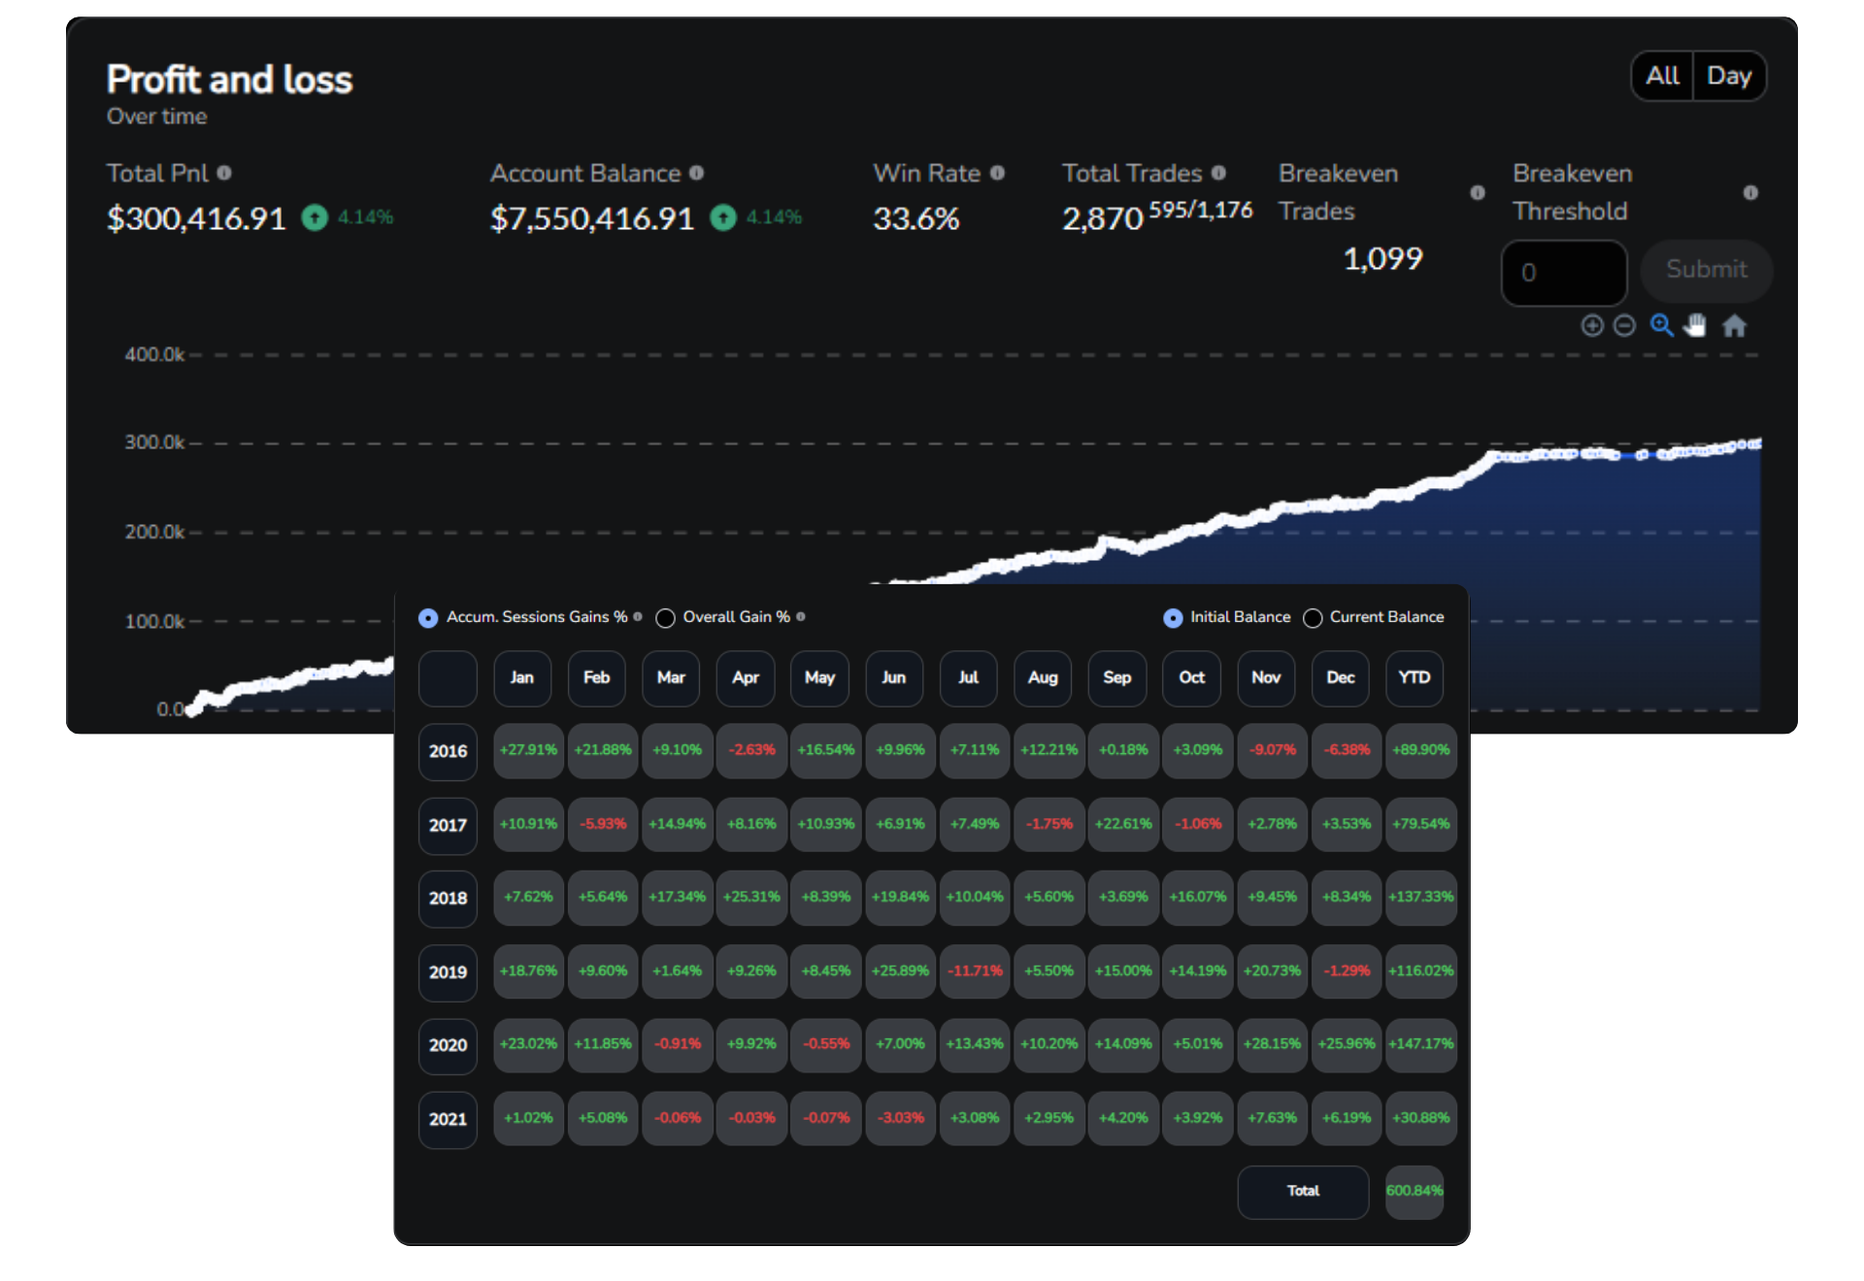Switch to the All view tab

click(x=1662, y=76)
